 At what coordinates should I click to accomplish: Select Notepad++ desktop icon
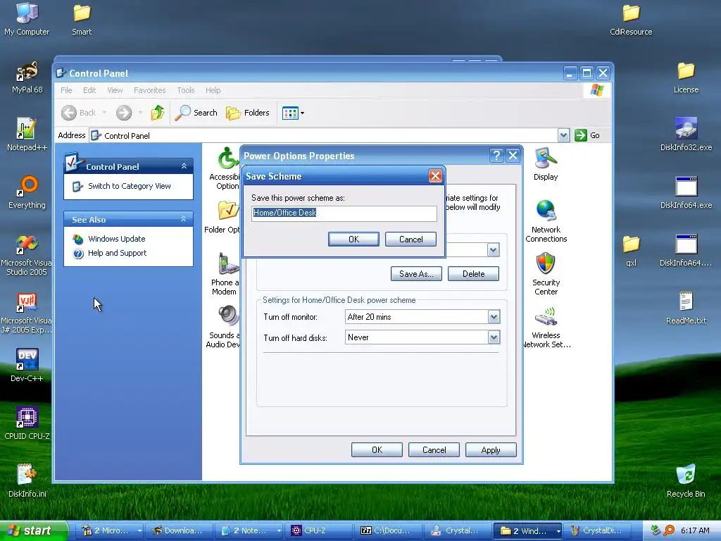pyautogui.click(x=27, y=135)
